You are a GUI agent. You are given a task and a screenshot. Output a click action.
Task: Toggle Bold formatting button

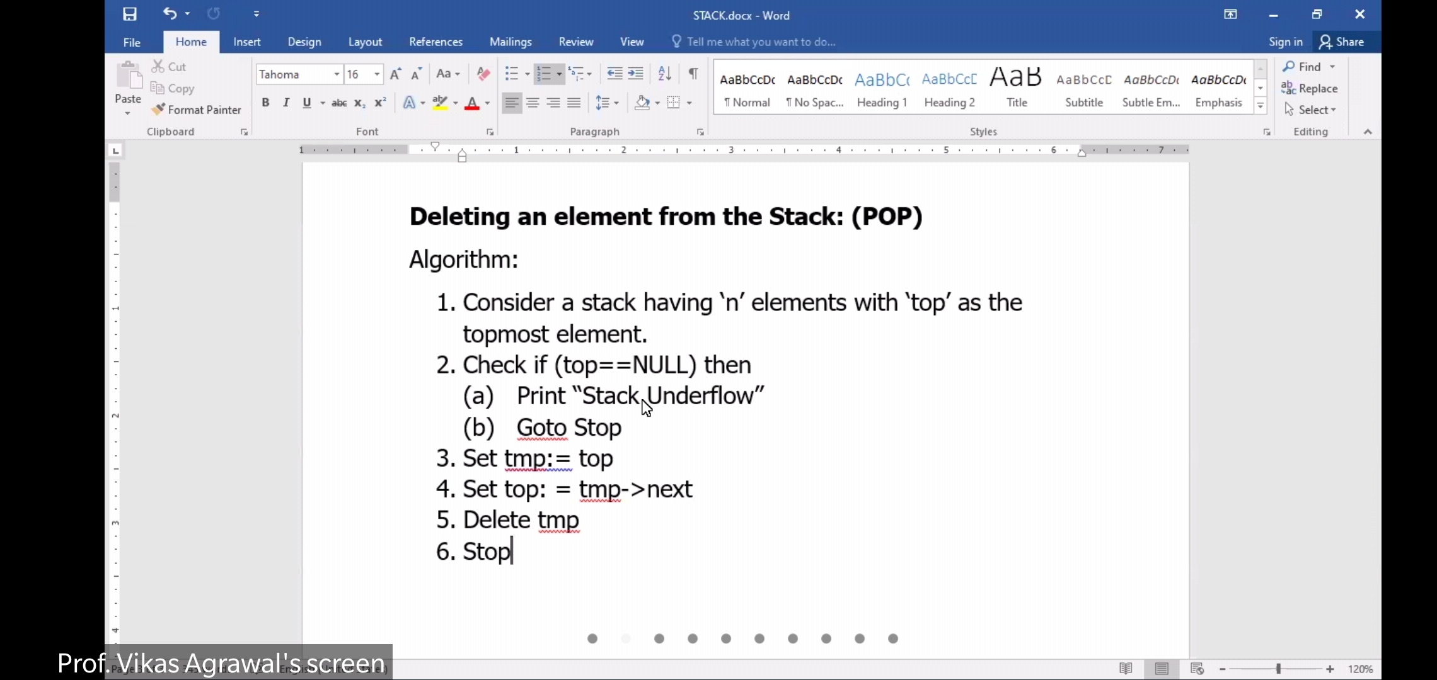tap(265, 103)
